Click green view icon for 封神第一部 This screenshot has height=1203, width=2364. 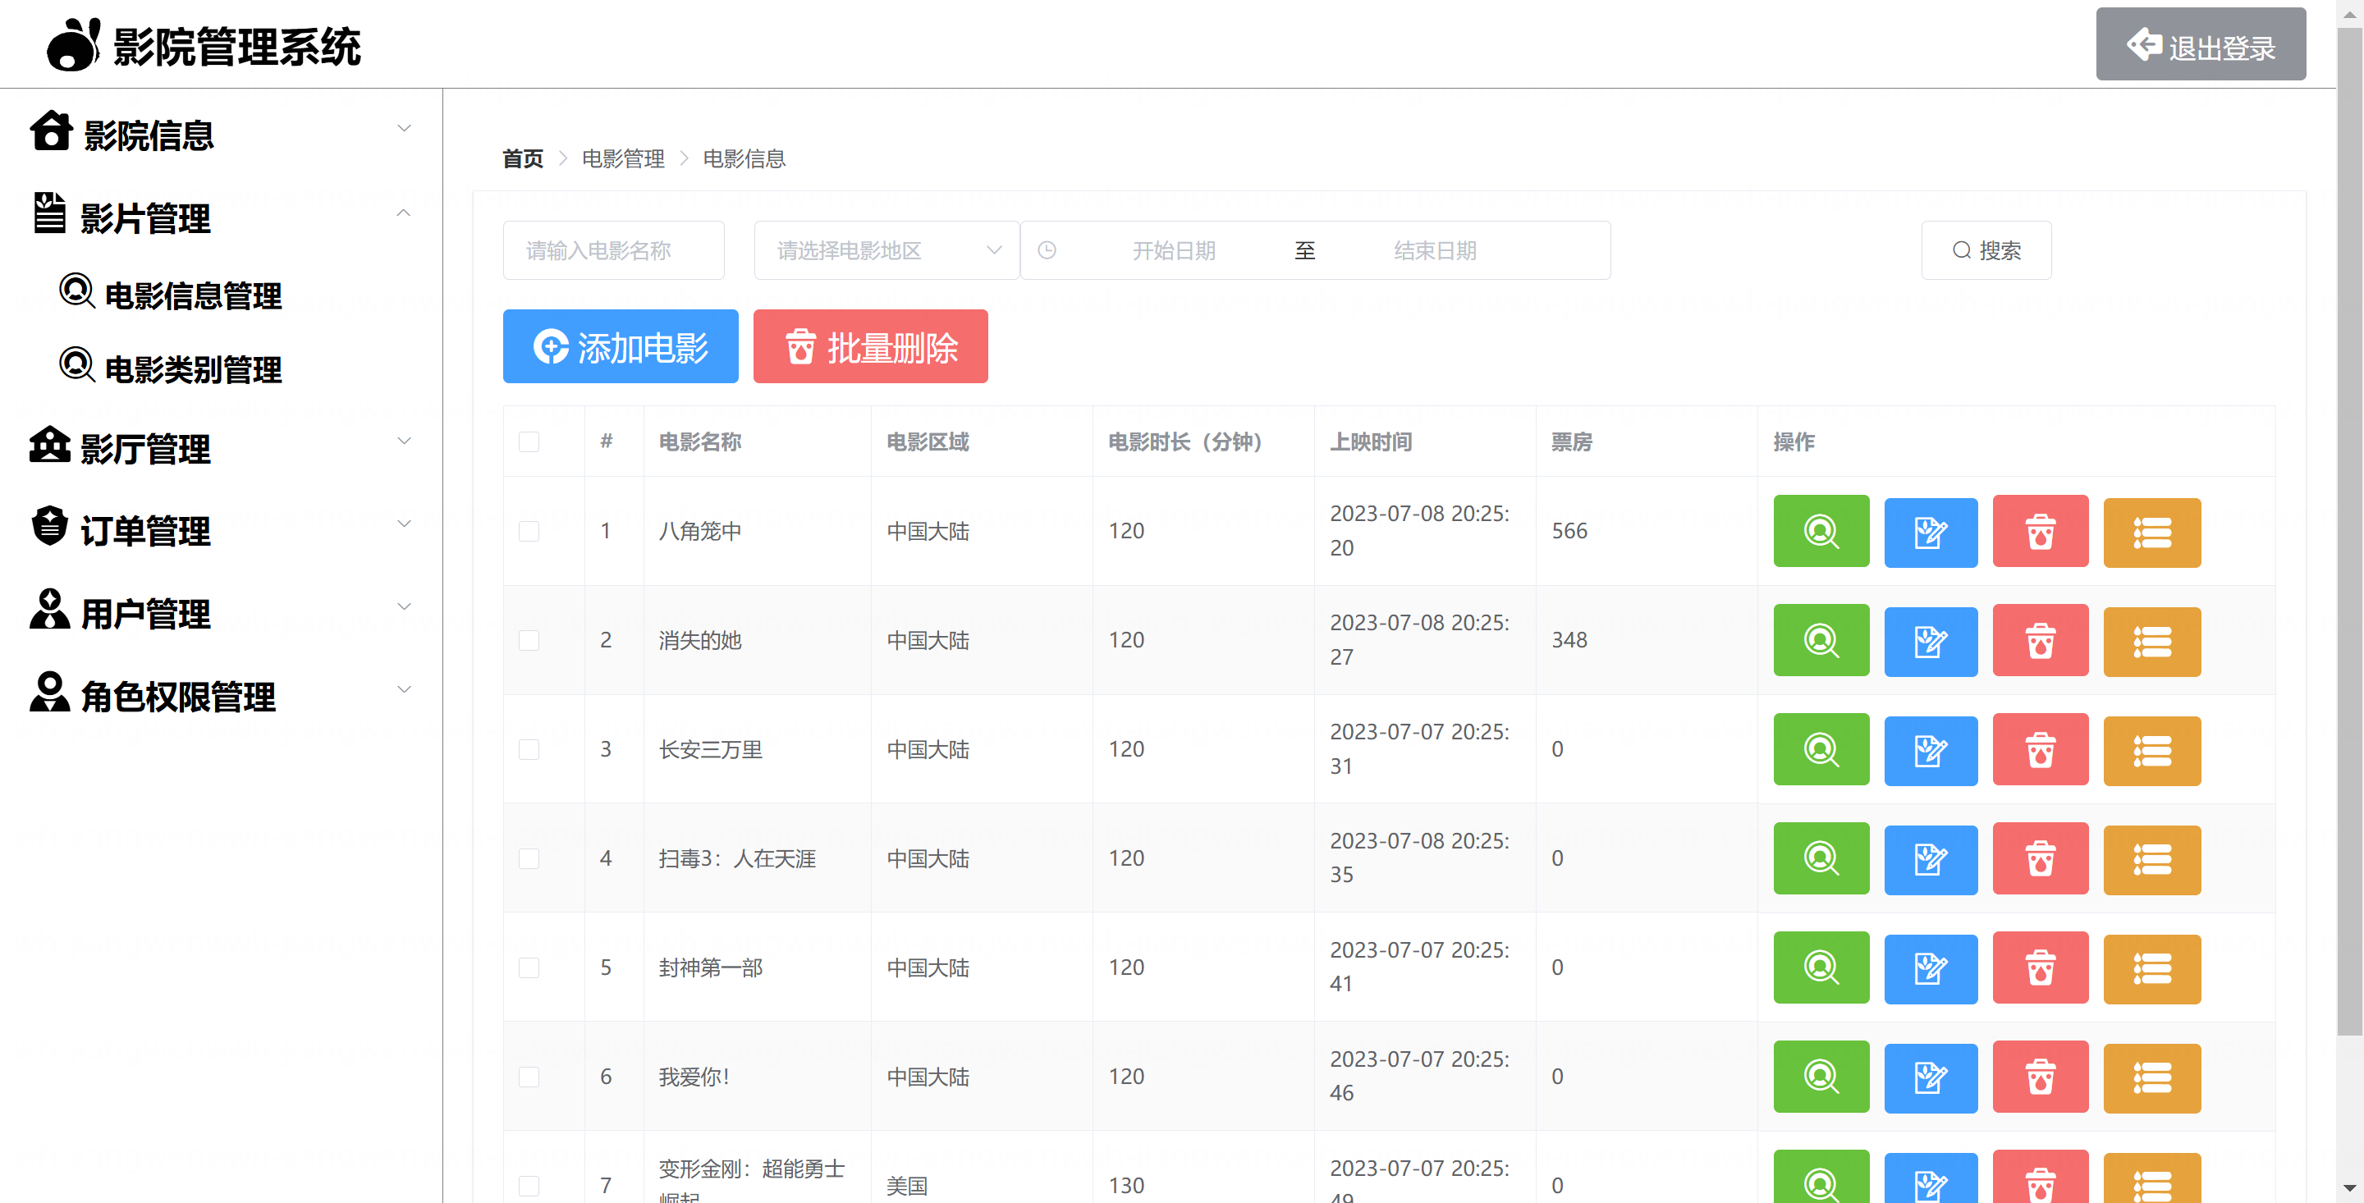1821,967
